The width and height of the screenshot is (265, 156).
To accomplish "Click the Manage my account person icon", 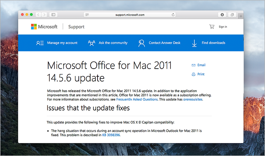I will [40, 43].
